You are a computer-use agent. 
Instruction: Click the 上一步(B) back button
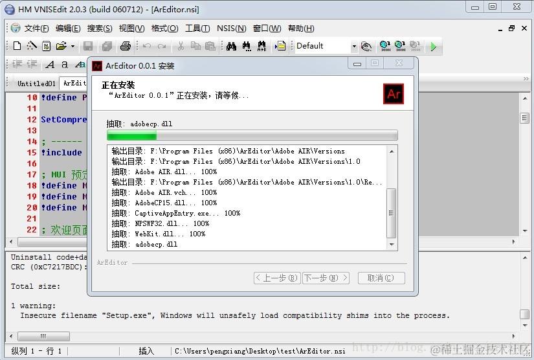tap(277, 278)
